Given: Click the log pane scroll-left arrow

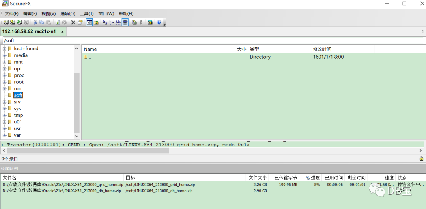Looking at the screenshot, I should click(3, 150).
